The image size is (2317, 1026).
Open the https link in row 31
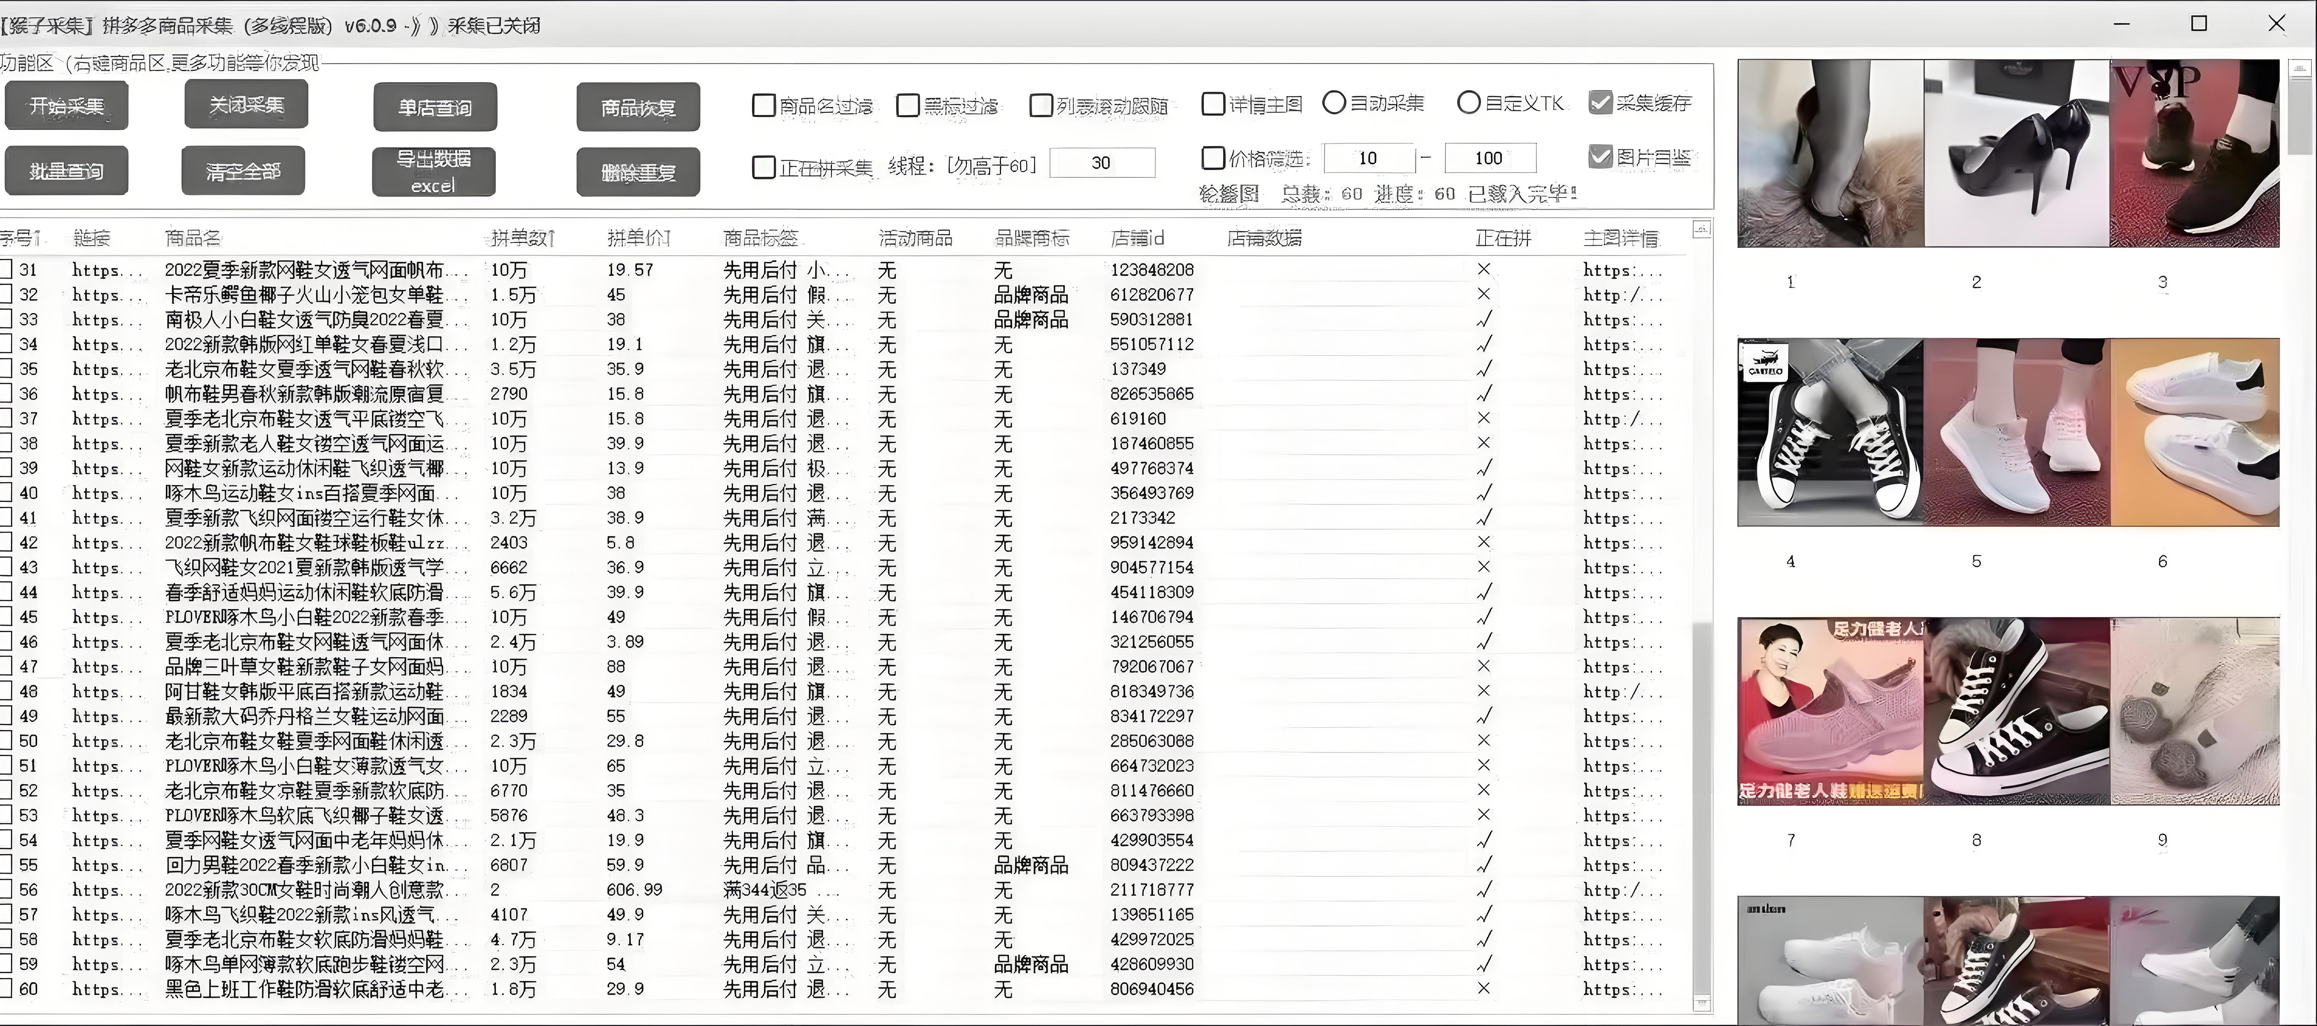(106, 270)
